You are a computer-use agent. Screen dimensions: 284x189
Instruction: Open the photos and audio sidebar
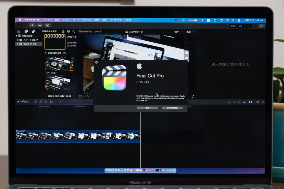(x=26, y=32)
